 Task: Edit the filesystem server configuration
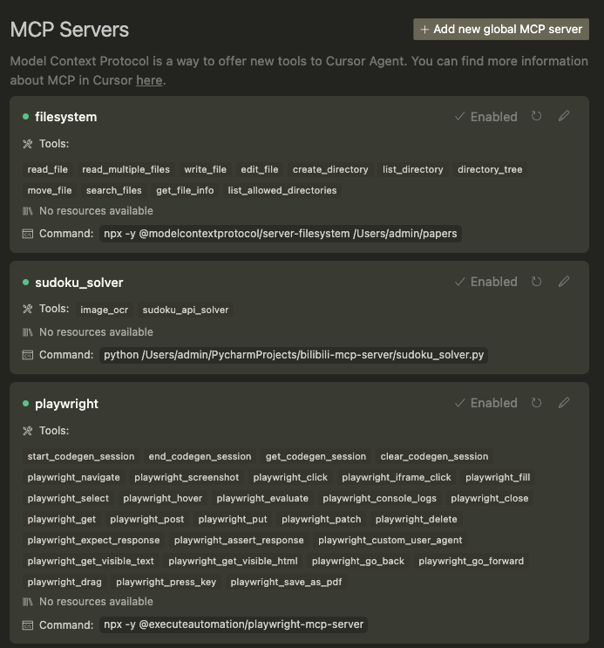[564, 116]
